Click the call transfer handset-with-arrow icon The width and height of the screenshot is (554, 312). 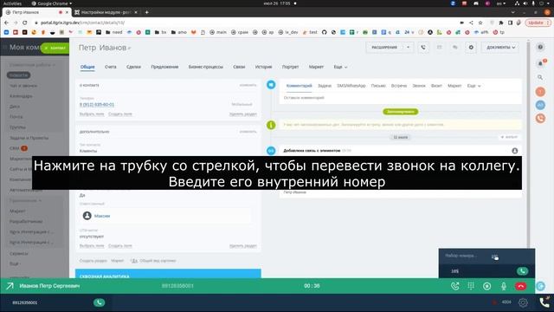click(x=455, y=286)
